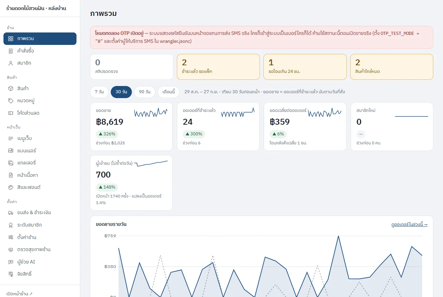Click the หน้าเนื้อหา document icon
Image resolution: width=443 pixels, height=297 pixels.
11,175
